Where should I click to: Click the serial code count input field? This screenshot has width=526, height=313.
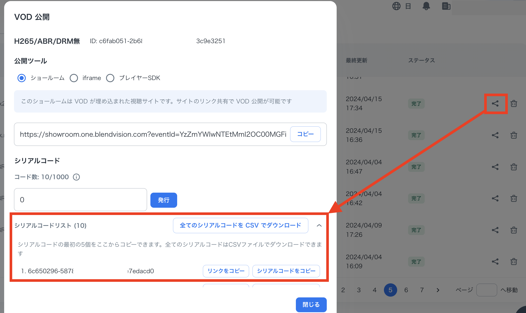pyautogui.click(x=80, y=200)
